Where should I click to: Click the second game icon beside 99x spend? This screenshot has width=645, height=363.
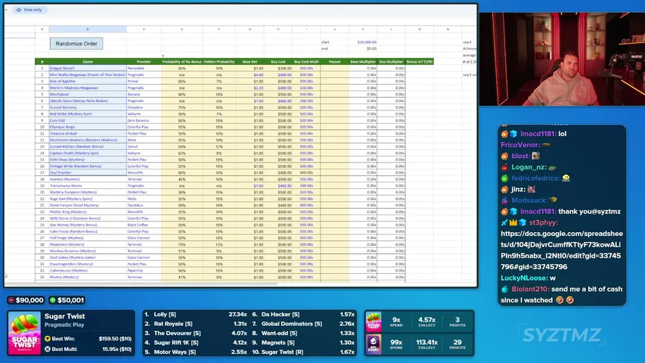click(374, 344)
